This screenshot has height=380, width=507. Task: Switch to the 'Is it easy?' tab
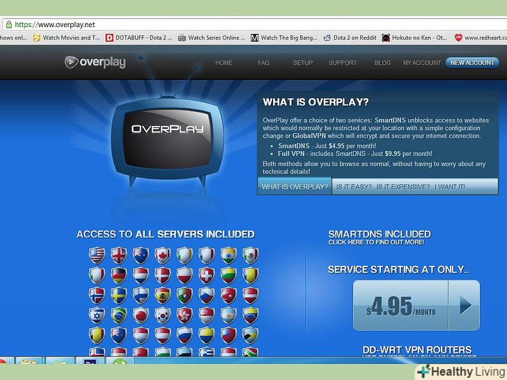coord(354,187)
